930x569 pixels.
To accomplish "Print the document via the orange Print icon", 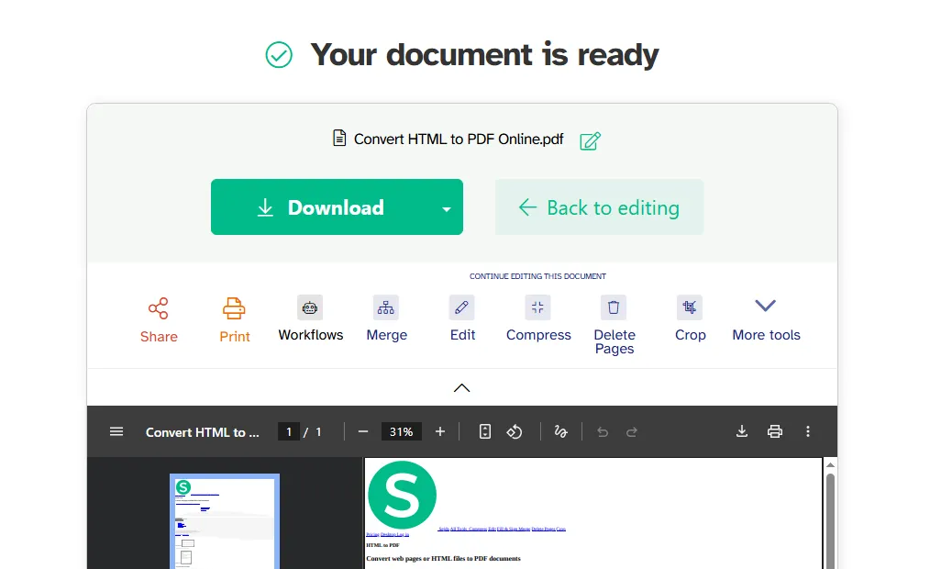I will tap(234, 320).
